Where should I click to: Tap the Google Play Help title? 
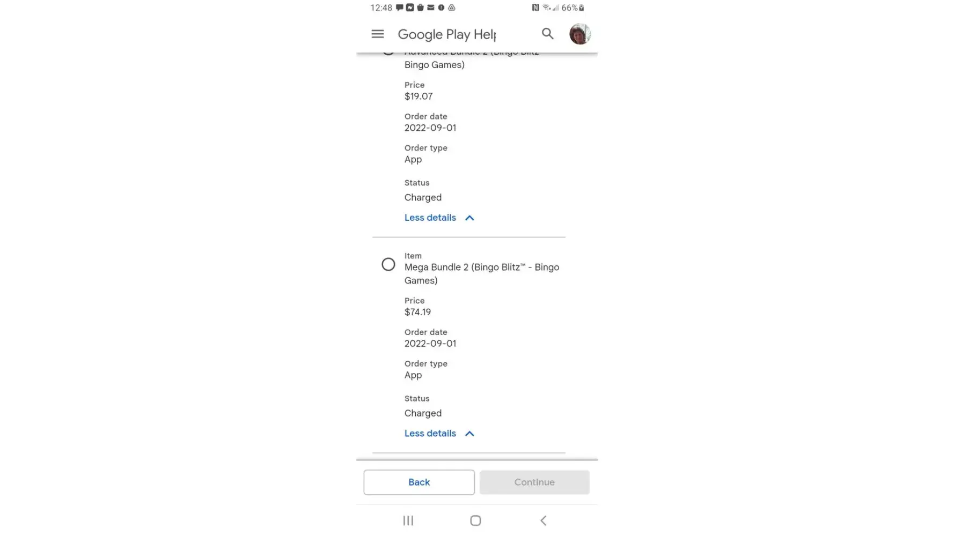pos(447,34)
